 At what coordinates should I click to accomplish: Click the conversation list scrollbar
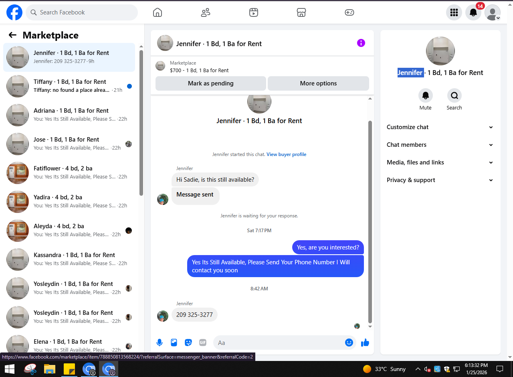(141, 123)
